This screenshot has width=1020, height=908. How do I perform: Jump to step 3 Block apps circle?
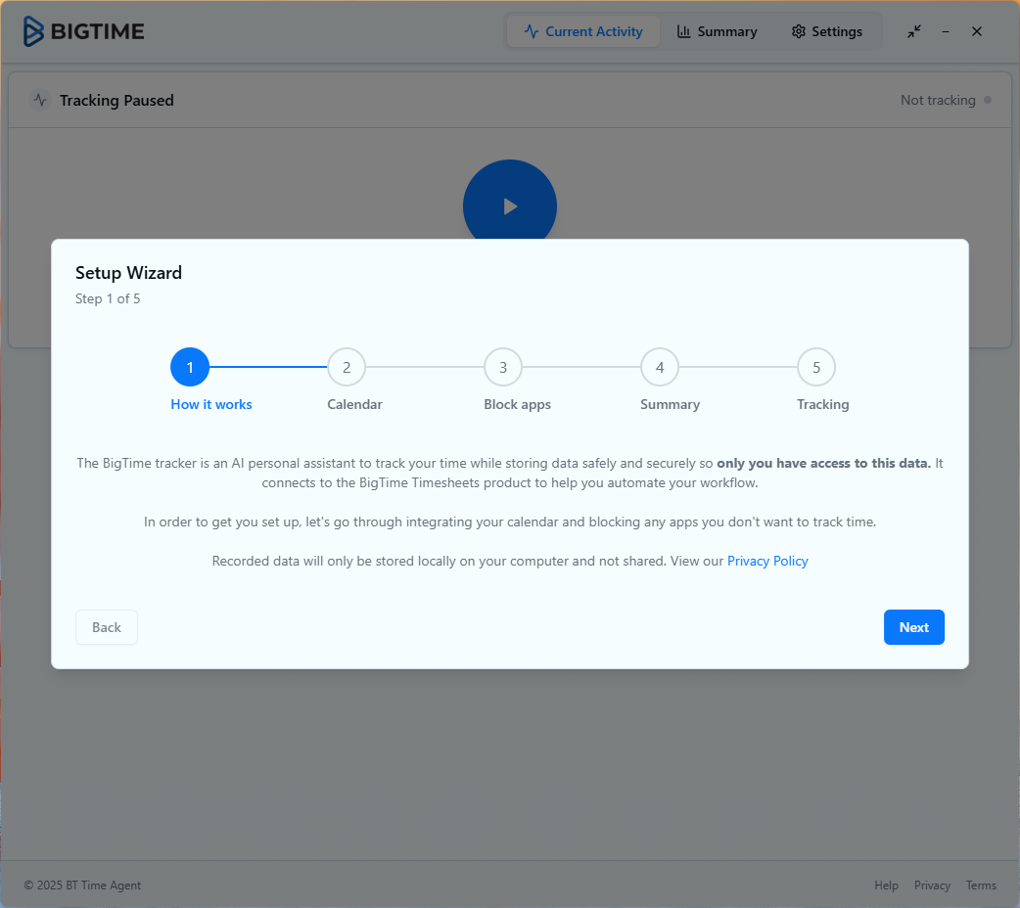[x=503, y=368]
